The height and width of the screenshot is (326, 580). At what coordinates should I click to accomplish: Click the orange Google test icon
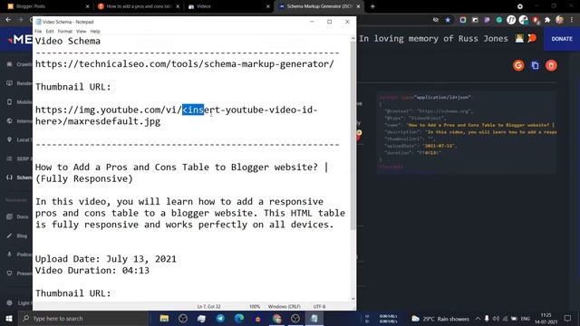[518, 65]
